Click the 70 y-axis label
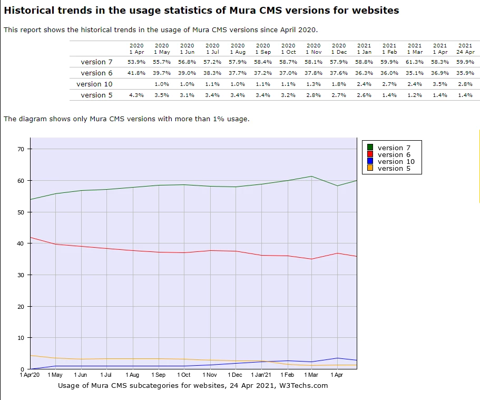Image resolution: width=480 pixels, height=400 pixels. [21, 149]
